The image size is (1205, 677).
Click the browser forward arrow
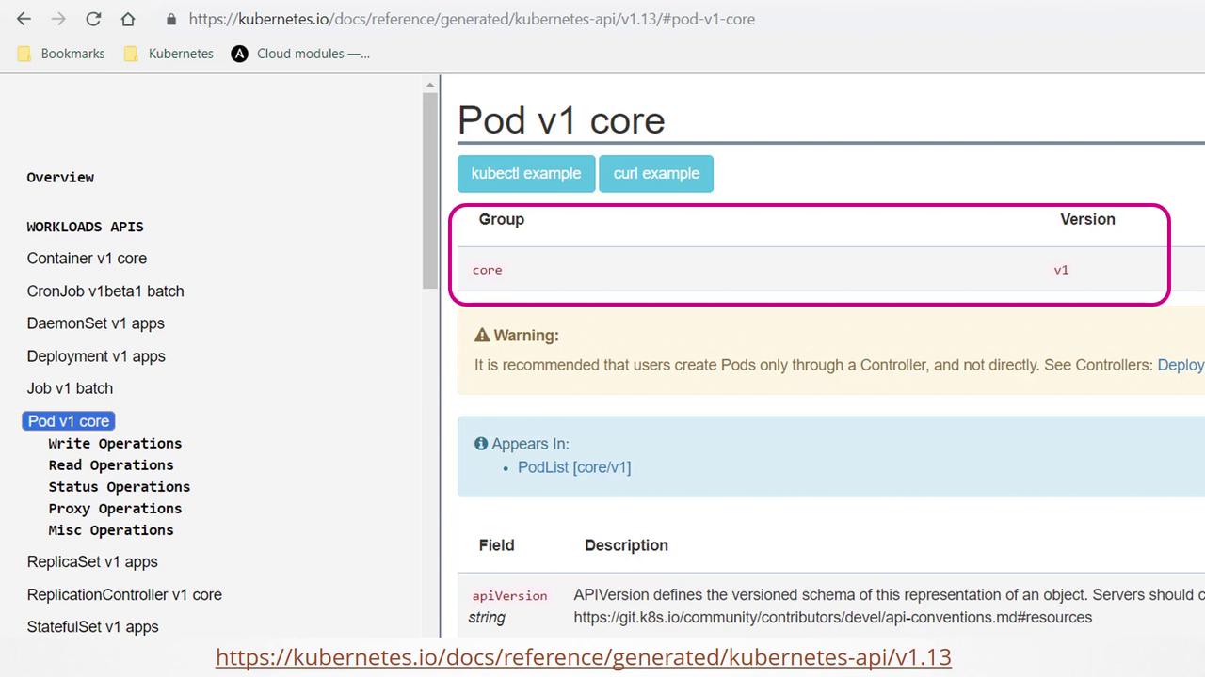coord(58,19)
